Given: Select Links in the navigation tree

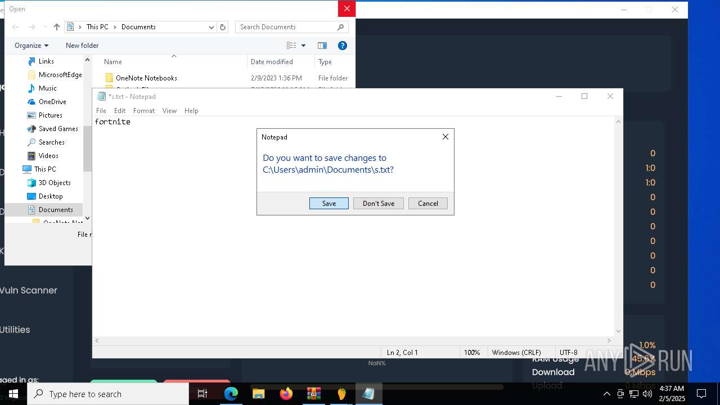Looking at the screenshot, I should pyautogui.click(x=46, y=61).
